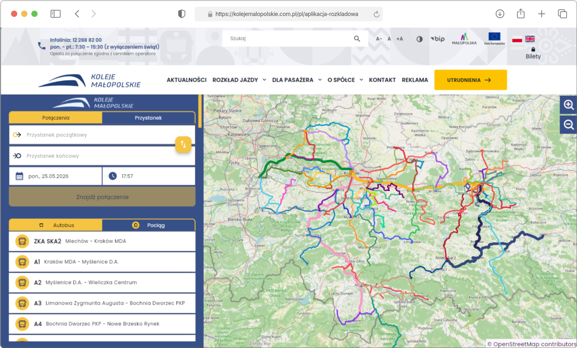This screenshot has width=577, height=348.
Task: Select line A1 Kraków MDA - Myślenice
Action: click(x=102, y=262)
